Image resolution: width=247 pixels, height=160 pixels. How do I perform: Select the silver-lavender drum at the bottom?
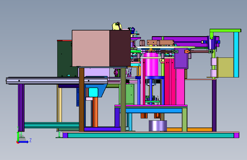pos(158,126)
